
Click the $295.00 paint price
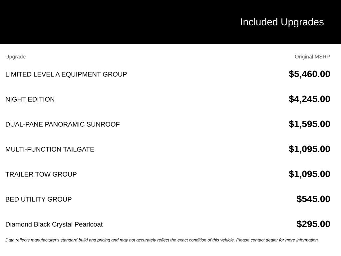pos(313,224)
